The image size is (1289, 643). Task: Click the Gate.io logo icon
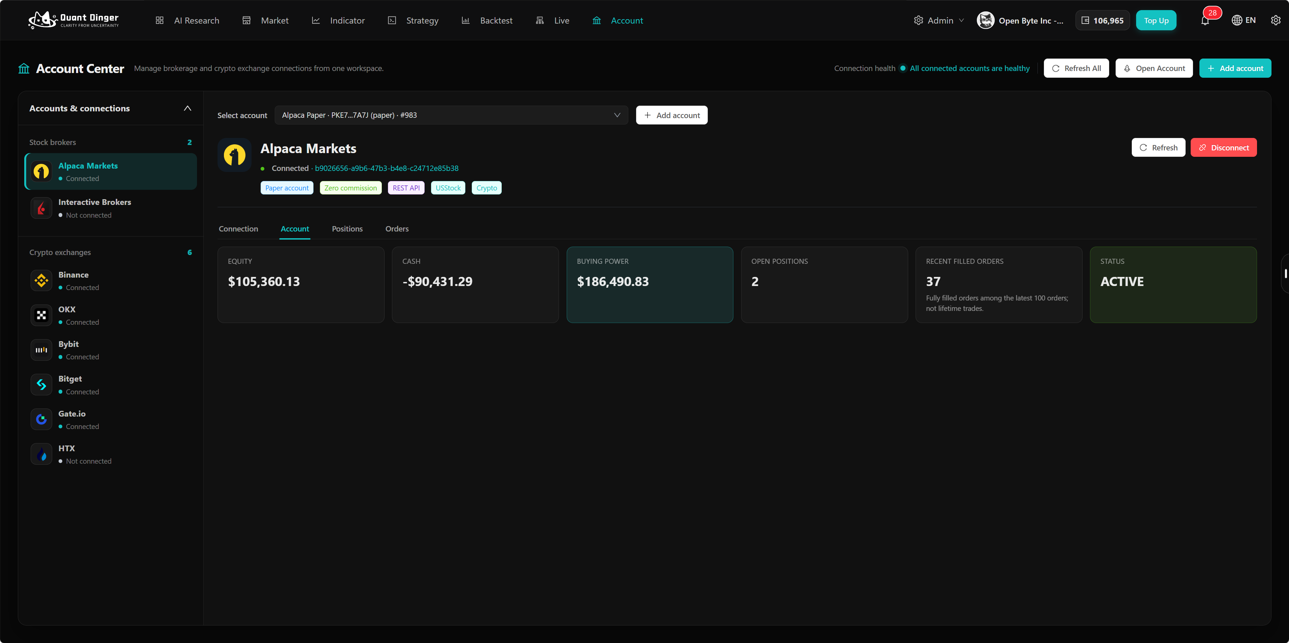(41, 420)
